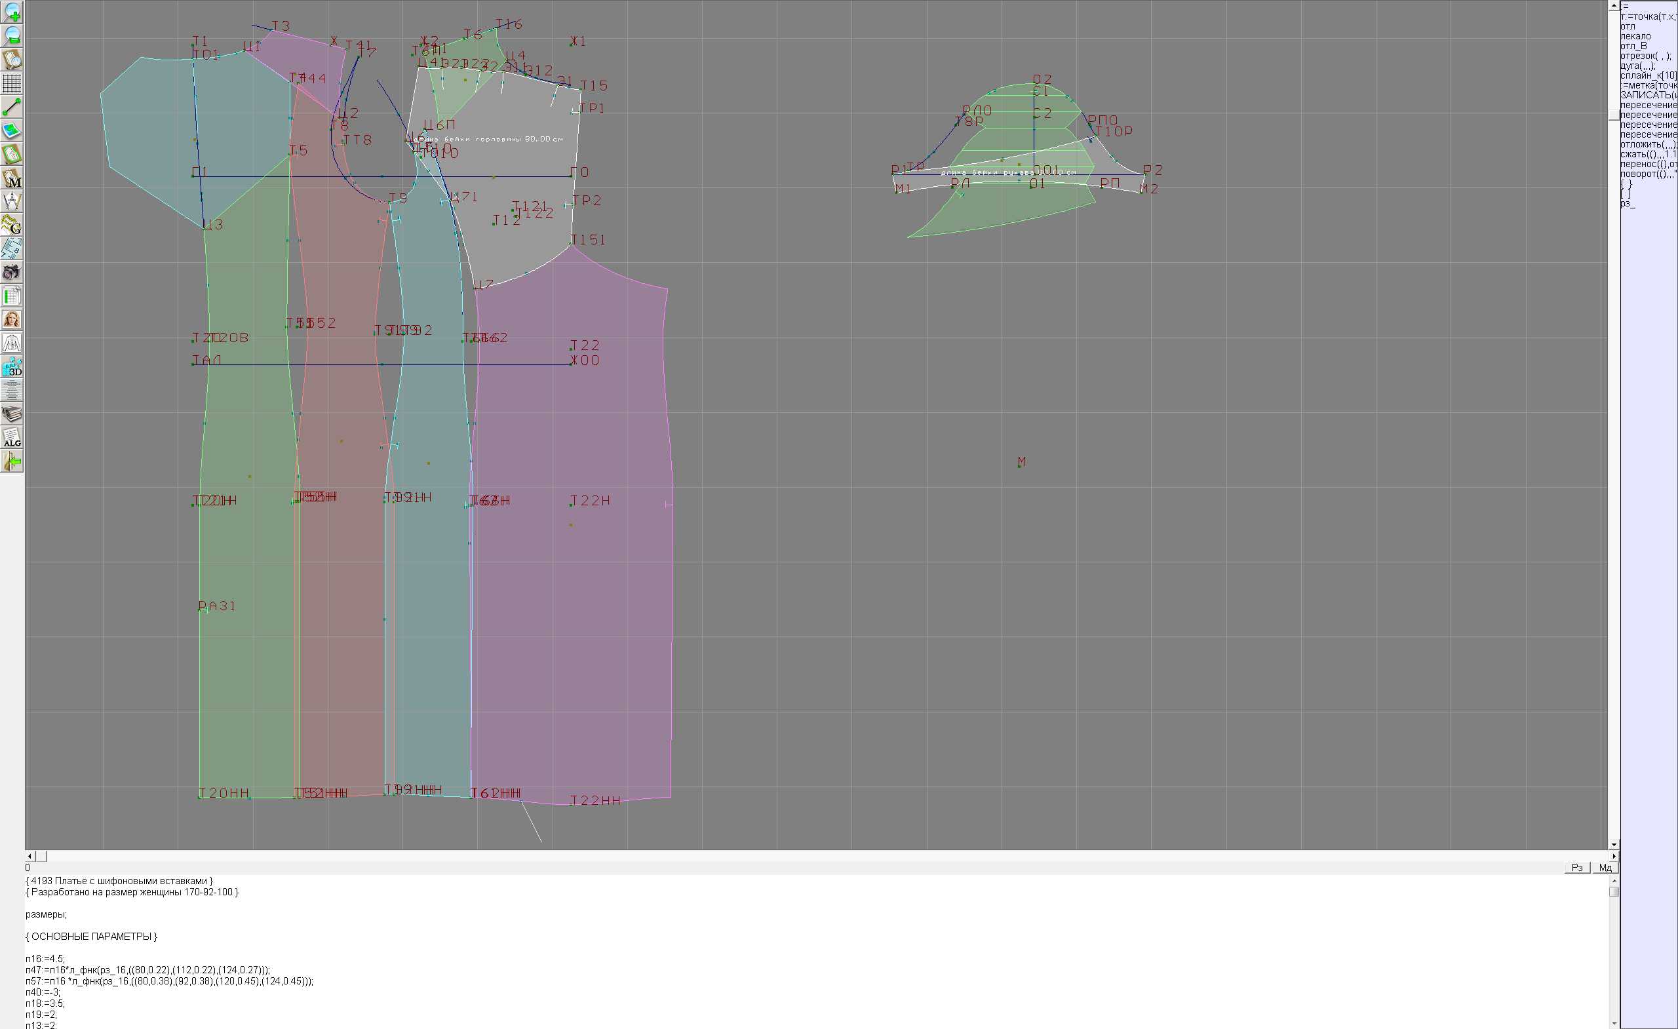Viewport: 1678px width, 1029px height.
Task: Select 'дуга(,,,);' in the command list
Action: (1637, 66)
